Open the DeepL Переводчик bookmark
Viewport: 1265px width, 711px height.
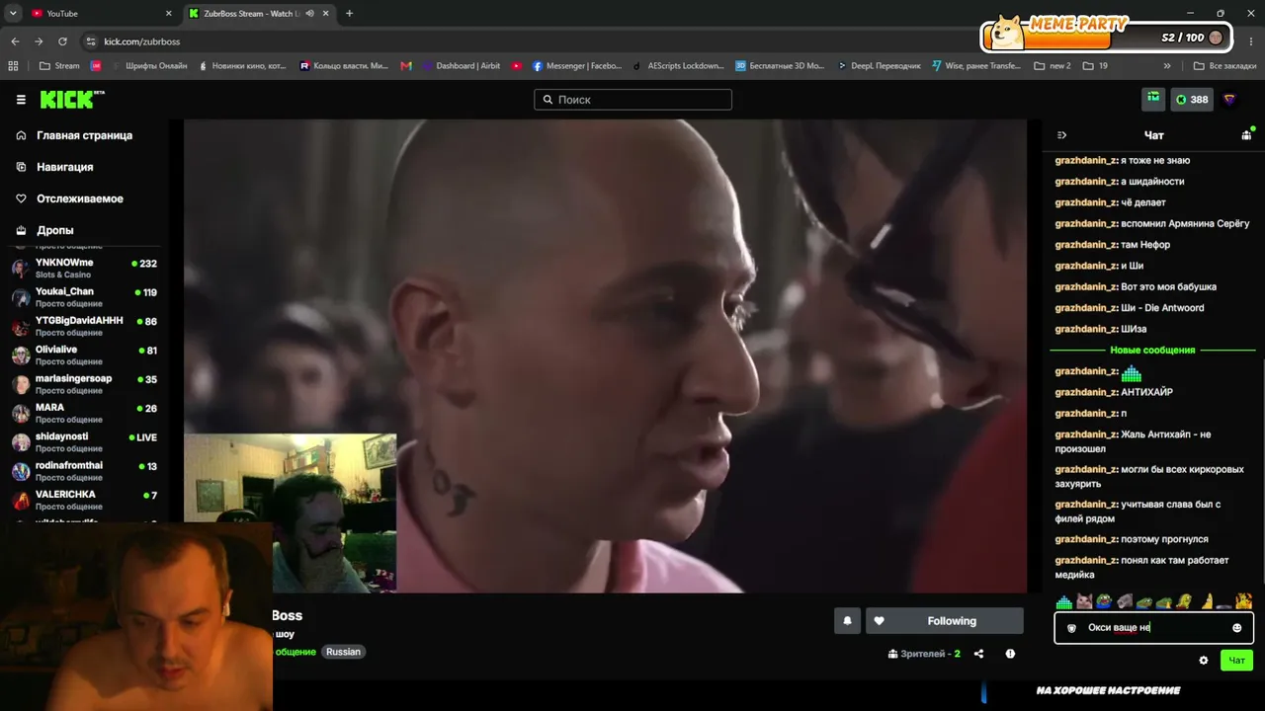pos(879,66)
